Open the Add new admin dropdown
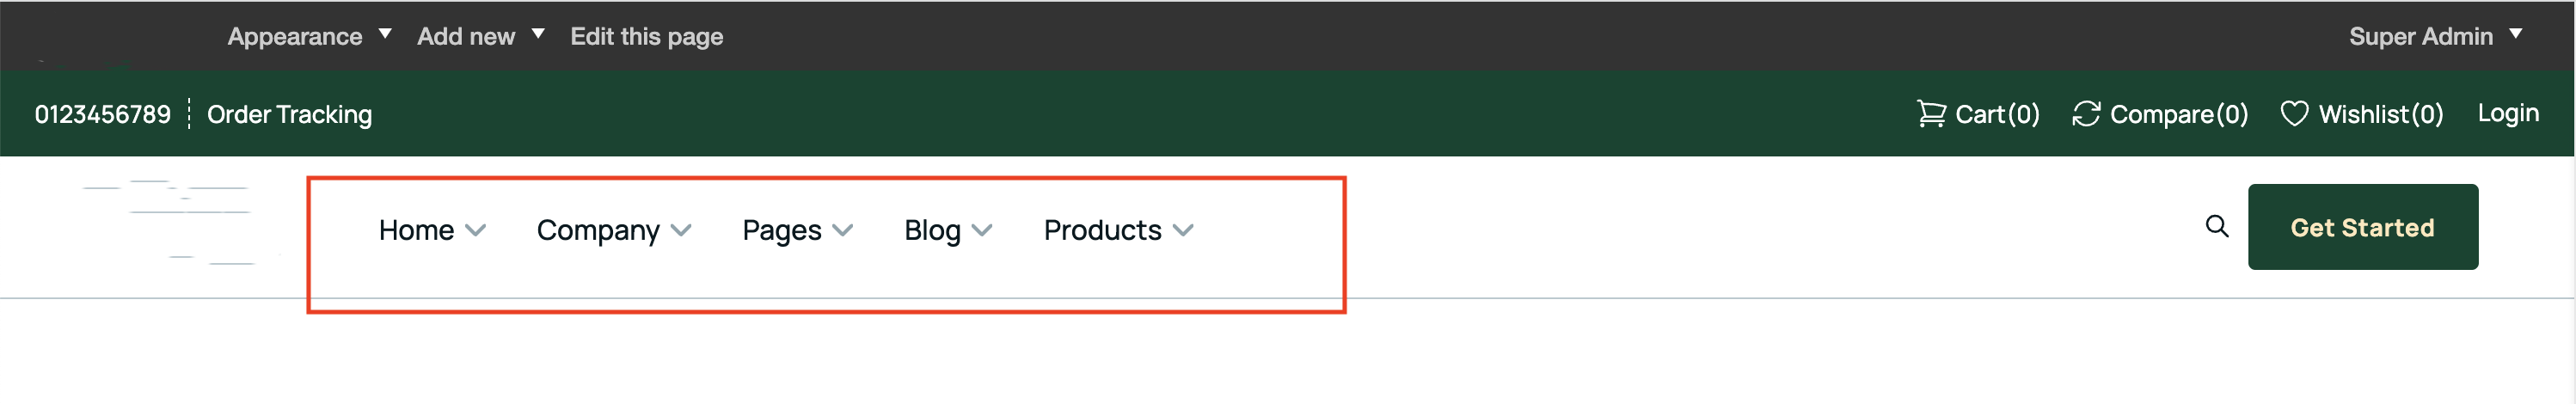 (x=480, y=36)
